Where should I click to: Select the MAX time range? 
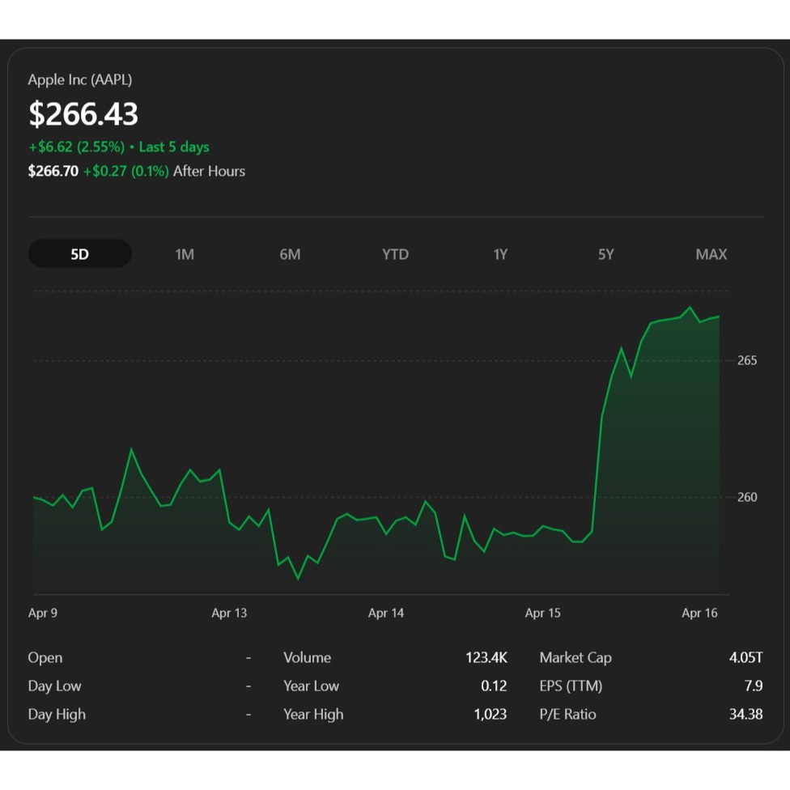[711, 254]
